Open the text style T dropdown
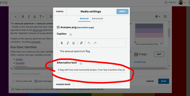This screenshot has height=96, width=190. (x=42, y=17)
